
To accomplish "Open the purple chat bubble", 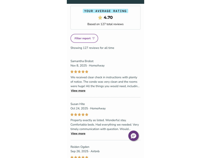I will [133, 136].
